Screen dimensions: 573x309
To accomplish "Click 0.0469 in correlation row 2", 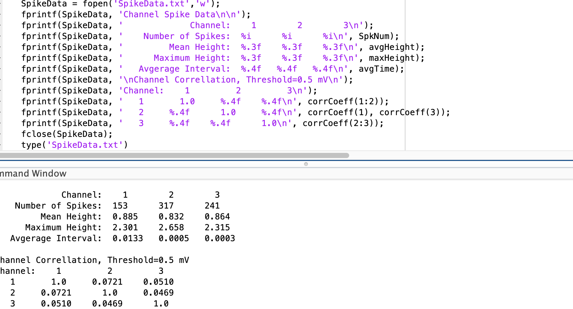I will point(159,293).
